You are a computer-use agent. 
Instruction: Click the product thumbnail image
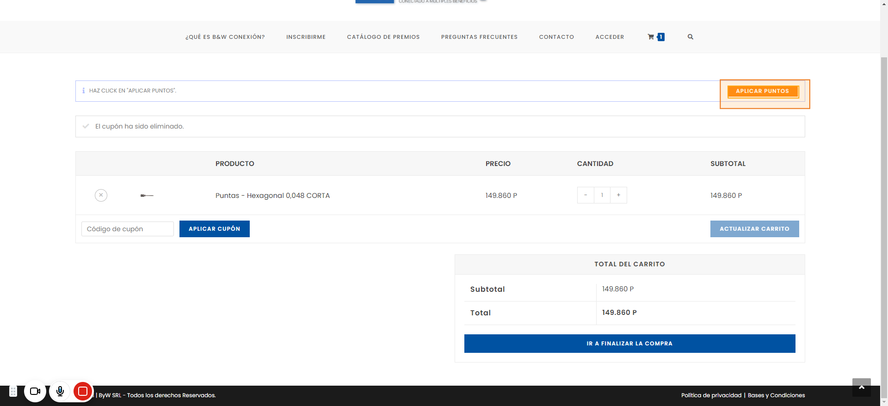147,196
